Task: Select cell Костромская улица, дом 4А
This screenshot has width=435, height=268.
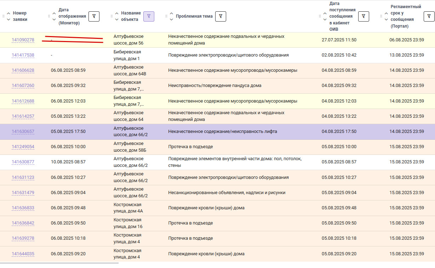Action: click(128, 208)
